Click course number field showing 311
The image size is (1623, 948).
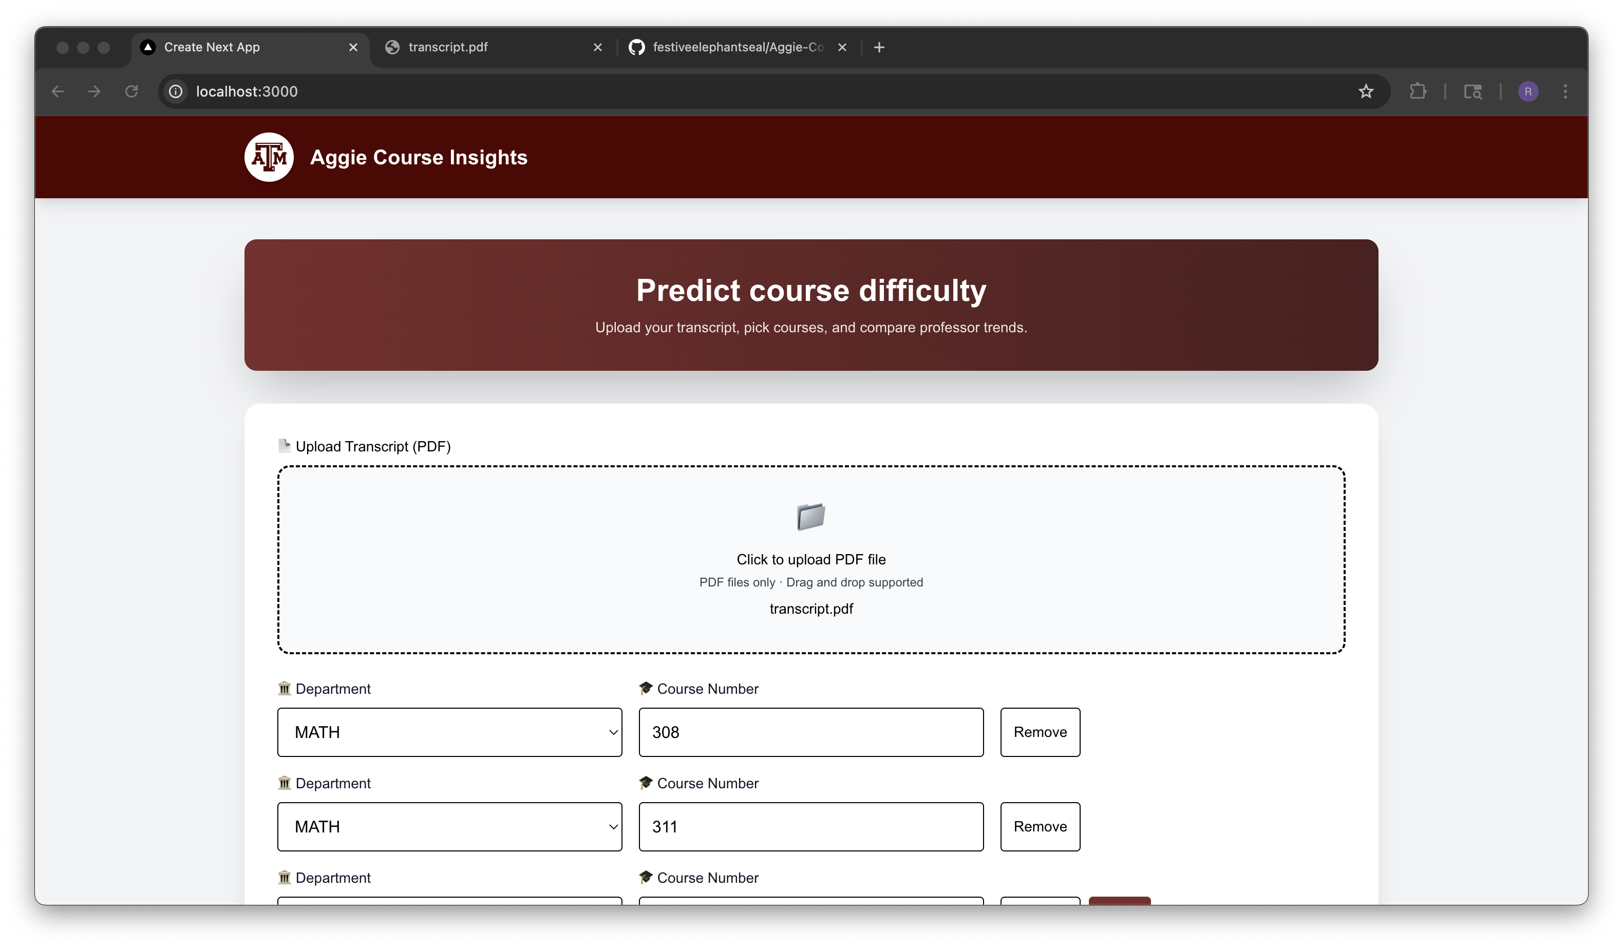pyautogui.click(x=811, y=826)
